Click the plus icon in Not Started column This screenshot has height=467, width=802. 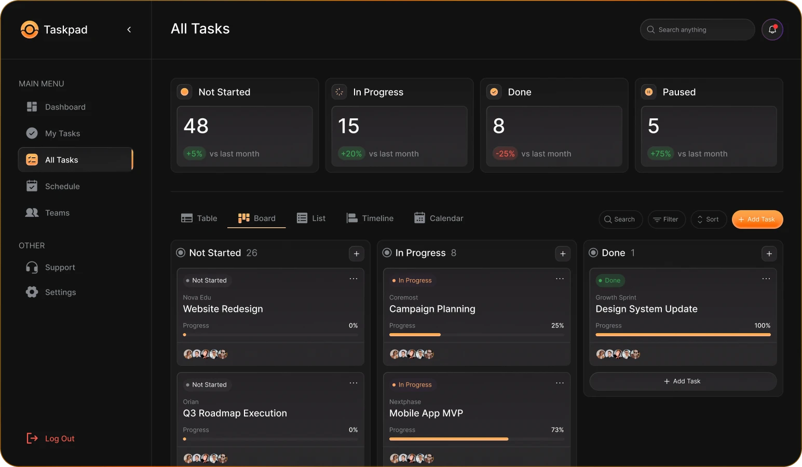[356, 253]
